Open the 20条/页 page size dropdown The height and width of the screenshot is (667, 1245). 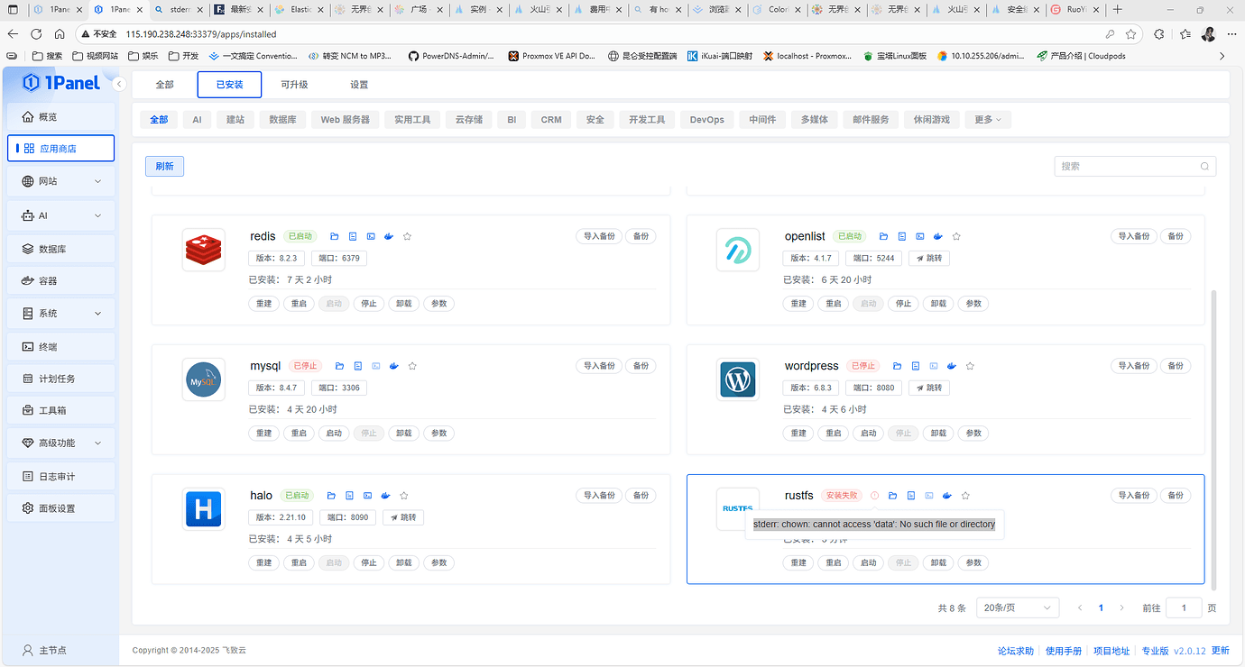point(1017,608)
